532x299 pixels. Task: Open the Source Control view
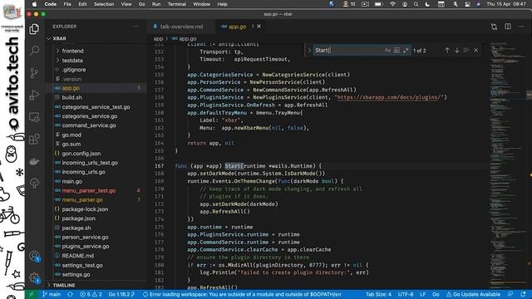pos(34,73)
